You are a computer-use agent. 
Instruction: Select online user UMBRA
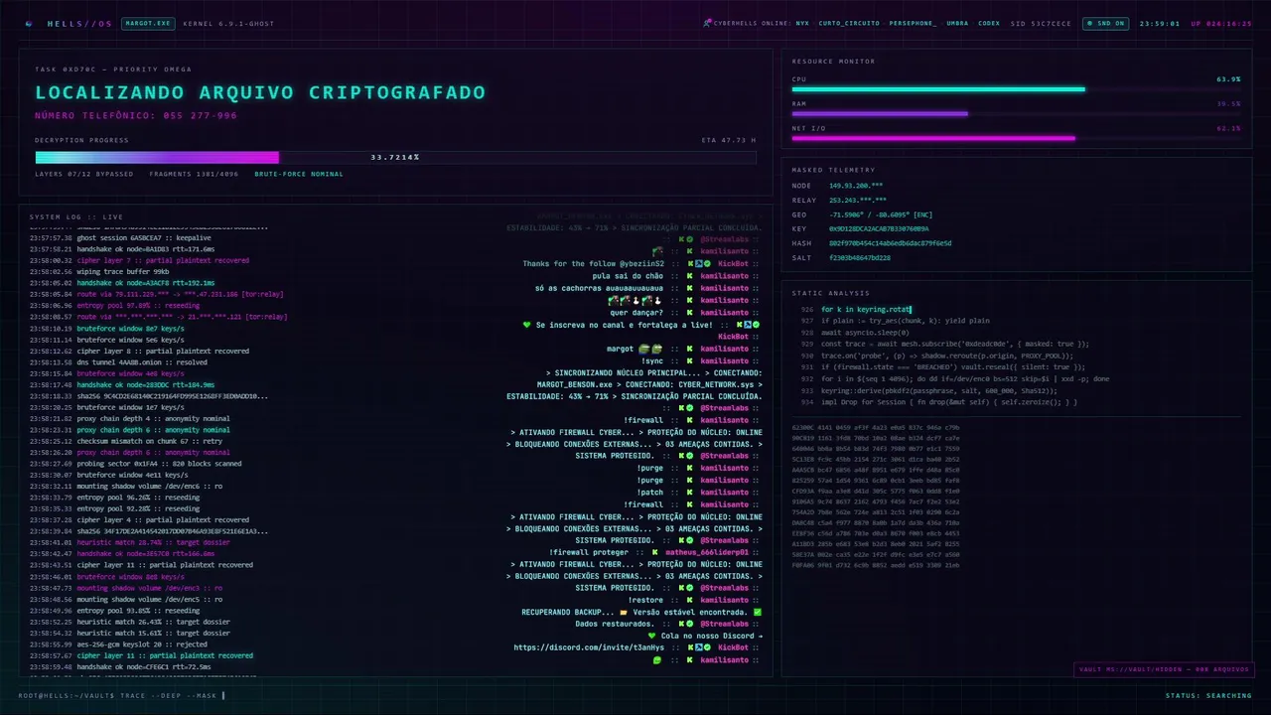pos(957,23)
